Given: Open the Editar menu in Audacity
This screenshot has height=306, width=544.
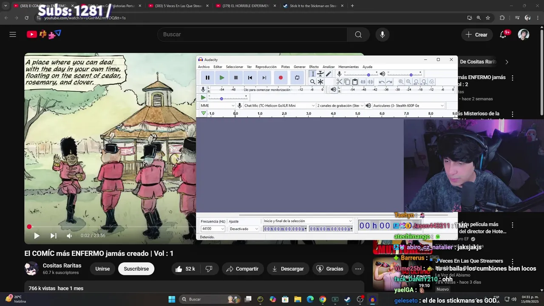Looking at the screenshot, I should [218, 67].
